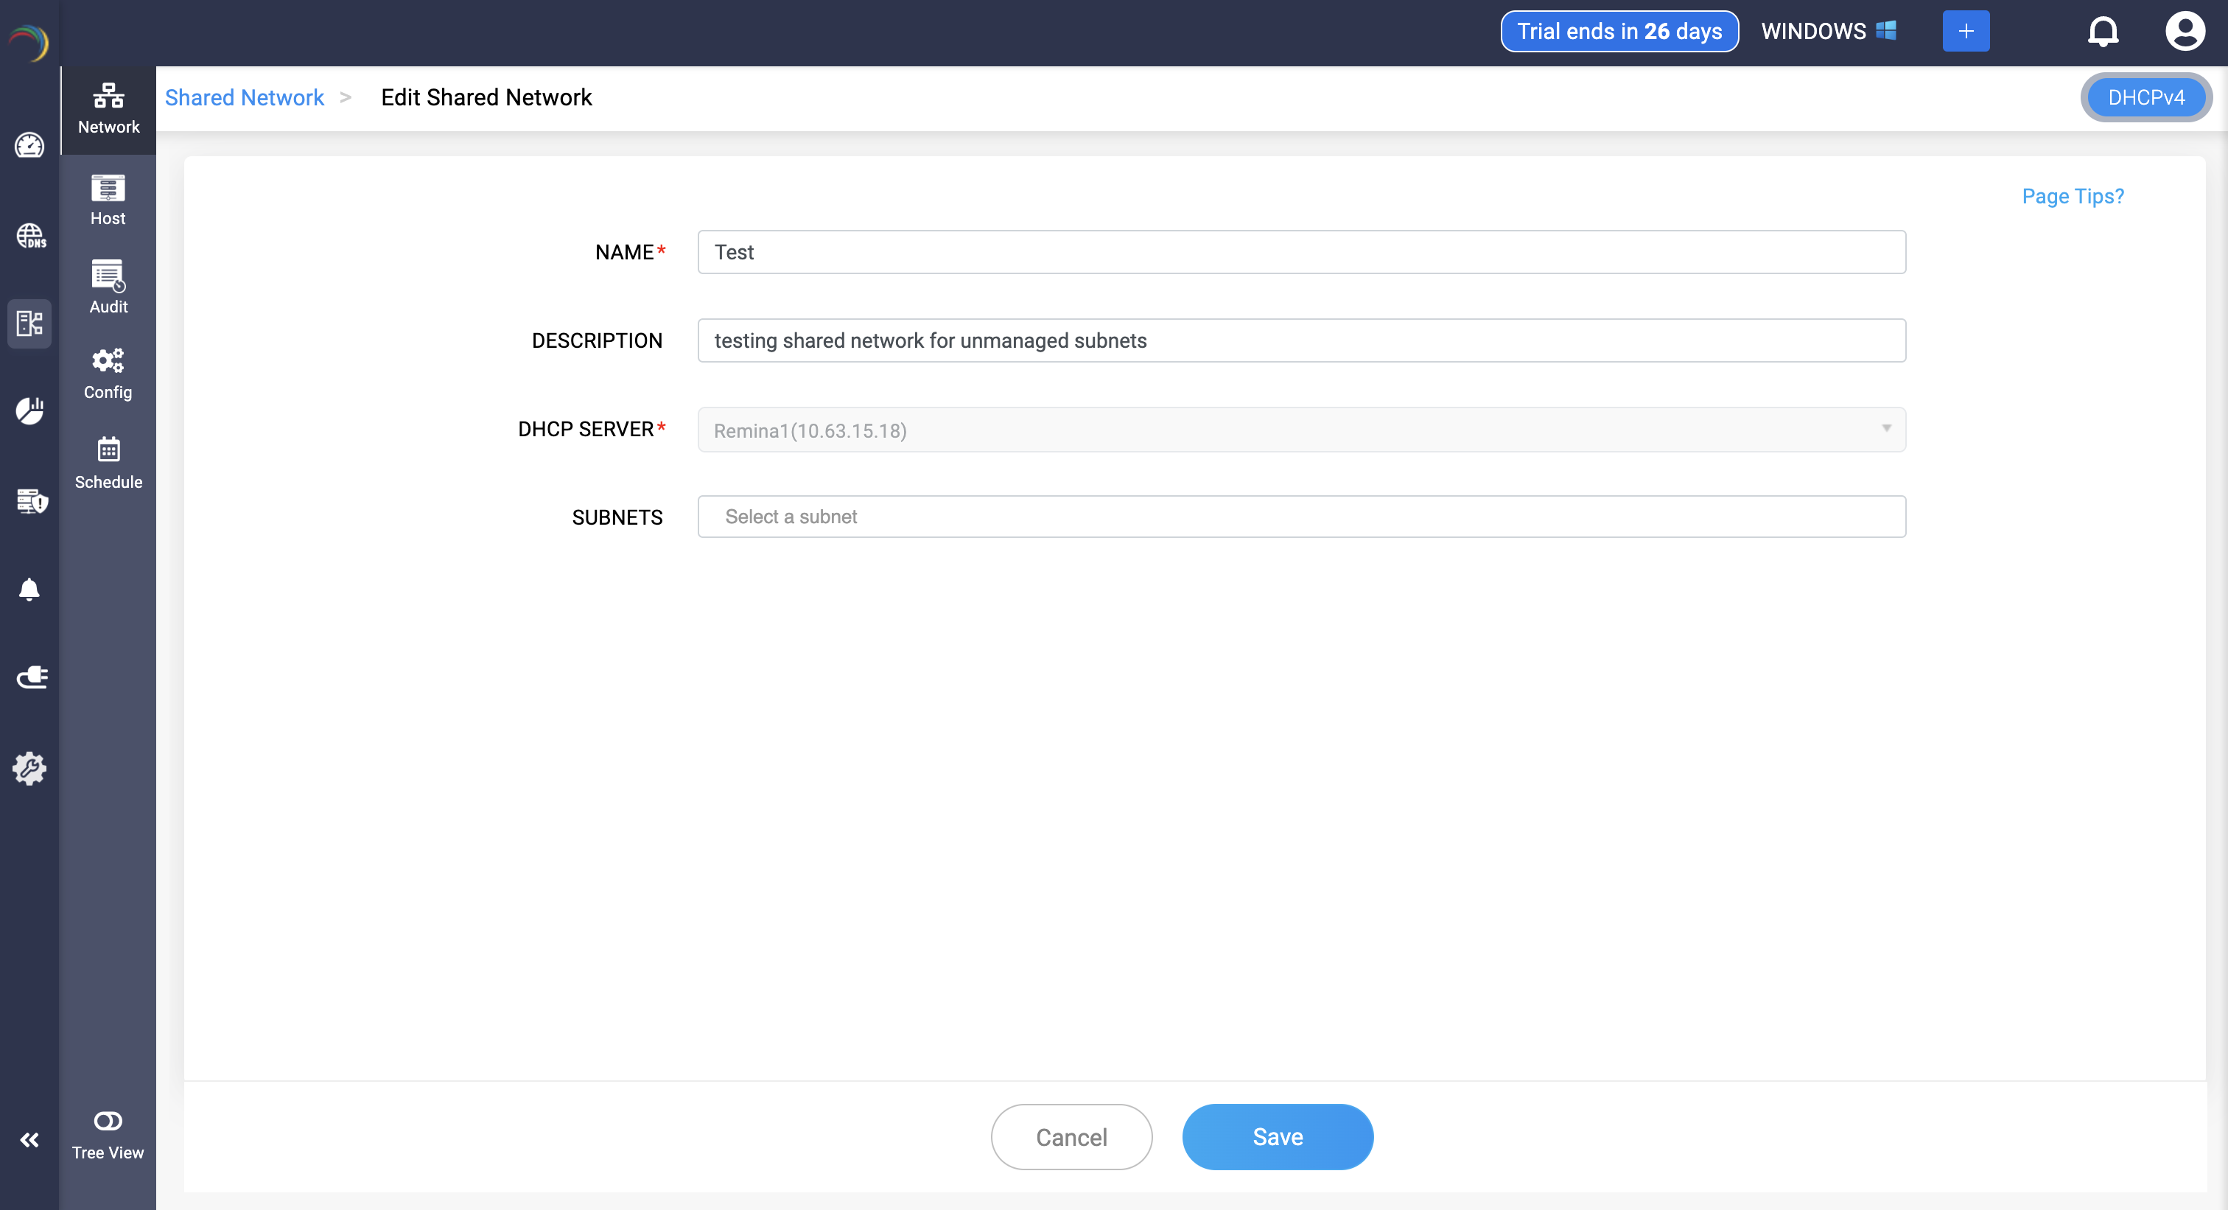Screen dimensions: 2228x1210
Task: Open the user profile avatar icon
Action: click(2184, 32)
